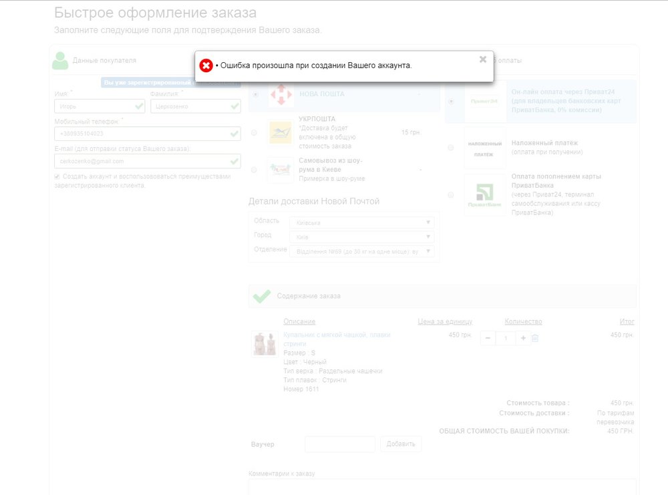Click the Ваучер input field
Viewport: 668px width, 495px height.
[340, 444]
